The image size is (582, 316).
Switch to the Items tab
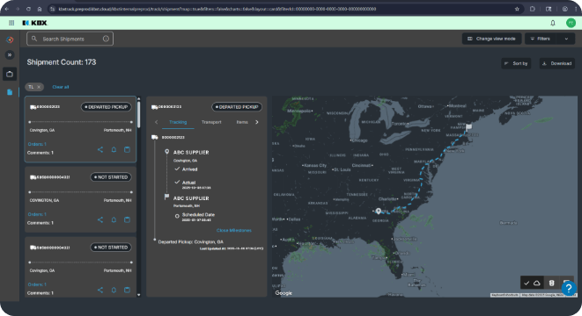click(x=242, y=122)
